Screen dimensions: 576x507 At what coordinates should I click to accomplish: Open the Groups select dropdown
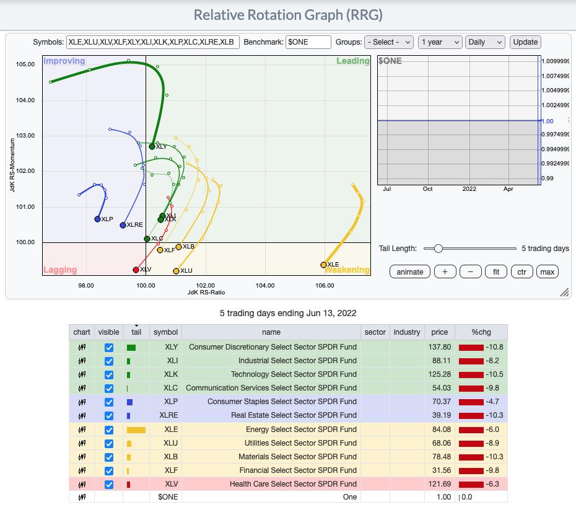[x=389, y=42]
